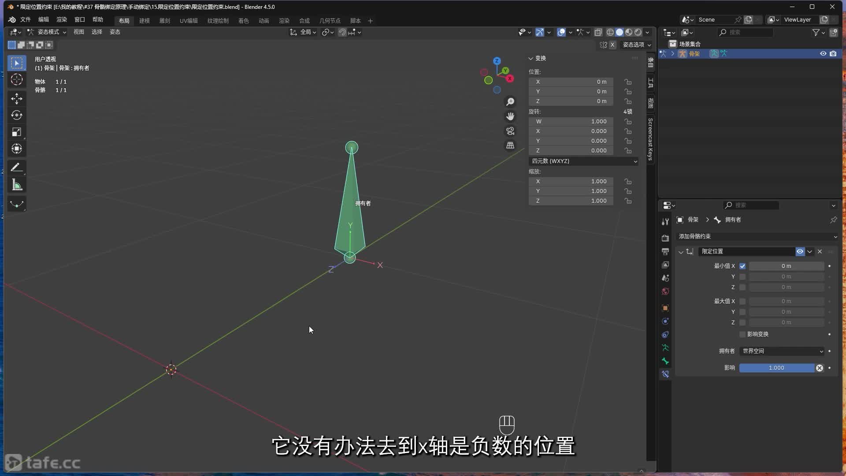The width and height of the screenshot is (846, 476).
Task: Enable the 最大值 Y checkbox
Action: pyautogui.click(x=742, y=312)
